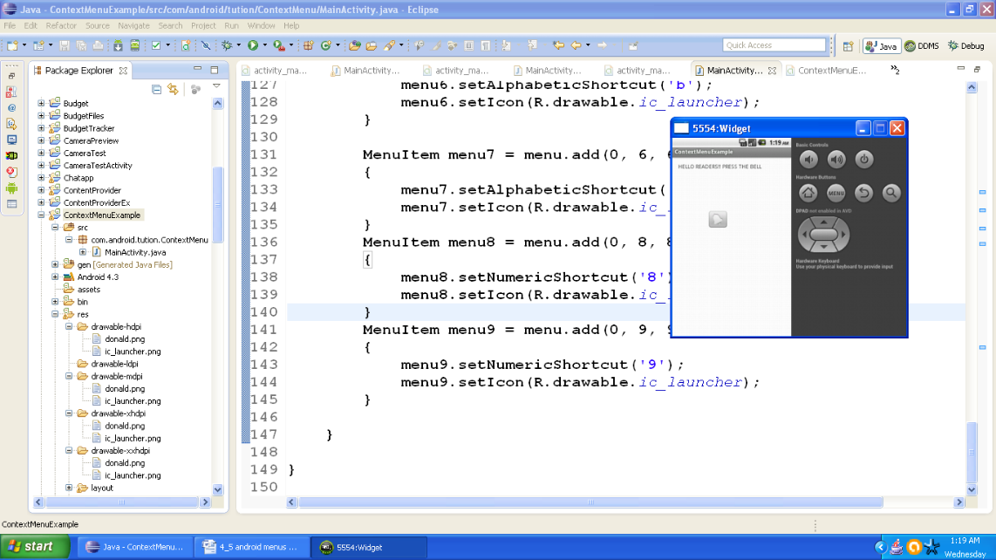Collapse All in Package Explorer
Screen dimensions: 996x560
coord(156,89)
